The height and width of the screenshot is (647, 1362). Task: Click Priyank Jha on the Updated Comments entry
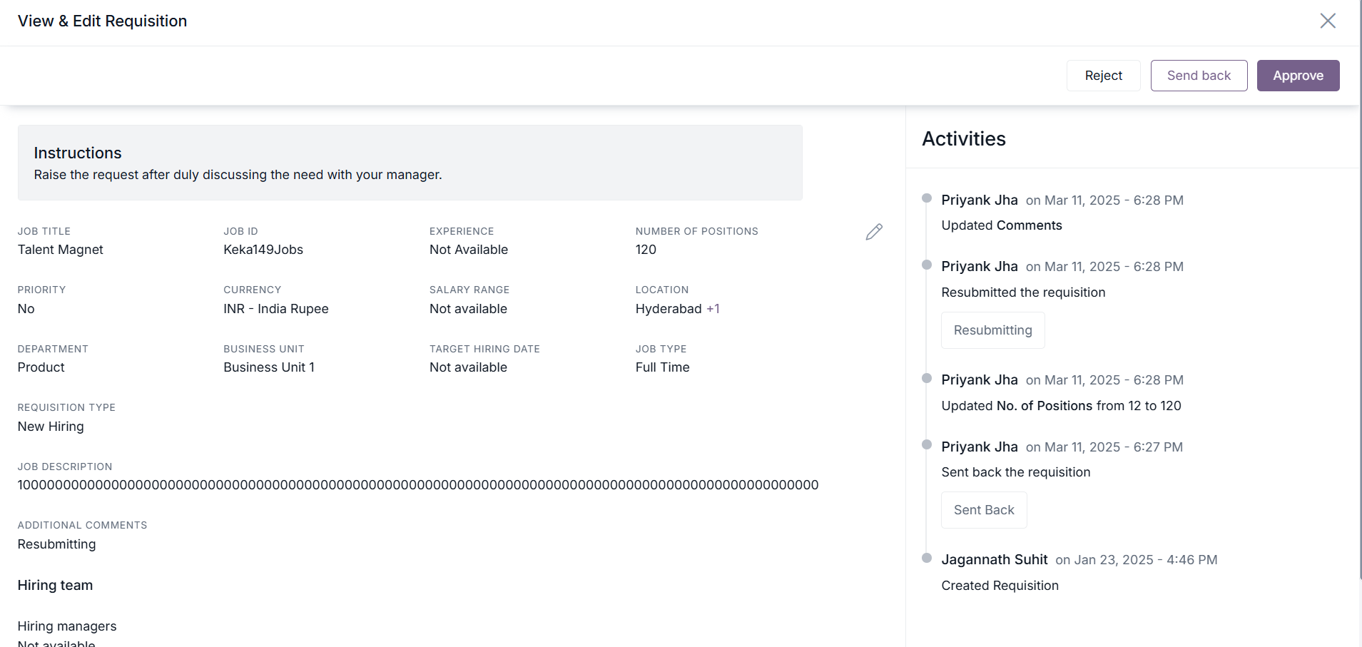(979, 200)
